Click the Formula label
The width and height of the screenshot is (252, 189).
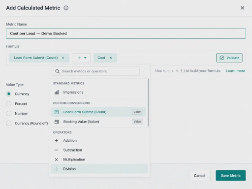(13, 46)
